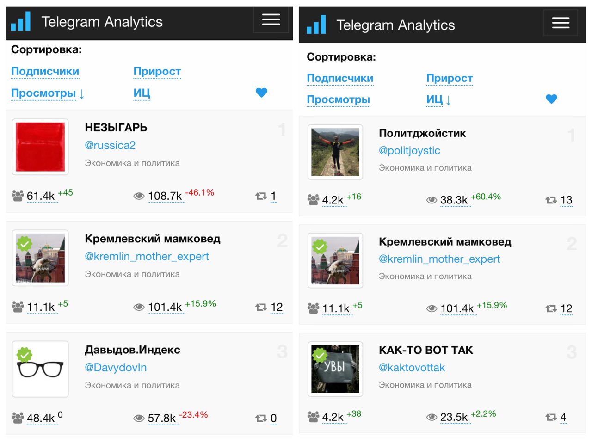Click repost icon in left Кремлевский мамковед row
The height and width of the screenshot is (444, 592).
pyautogui.click(x=261, y=307)
